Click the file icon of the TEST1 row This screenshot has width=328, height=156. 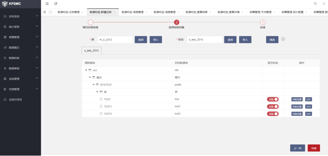[101, 107]
